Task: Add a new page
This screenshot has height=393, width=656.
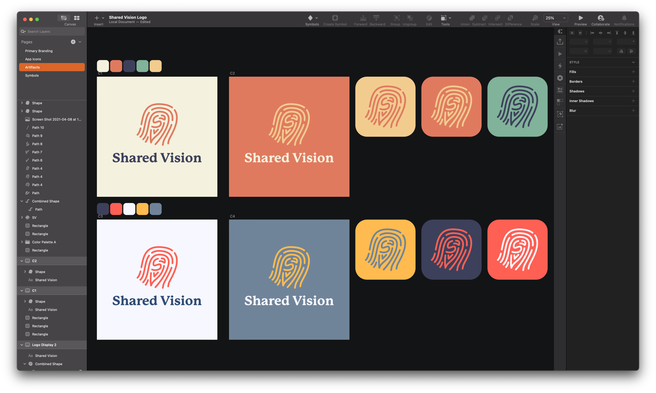Action: (x=73, y=42)
